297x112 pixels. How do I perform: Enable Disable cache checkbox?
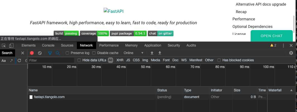pyautogui.click(x=94, y=53)
